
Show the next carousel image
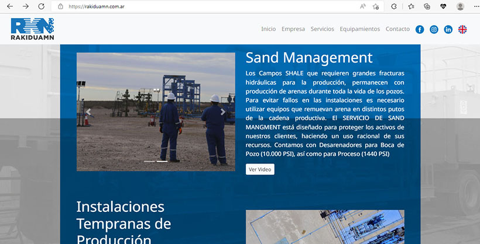[x=223, y=112]
